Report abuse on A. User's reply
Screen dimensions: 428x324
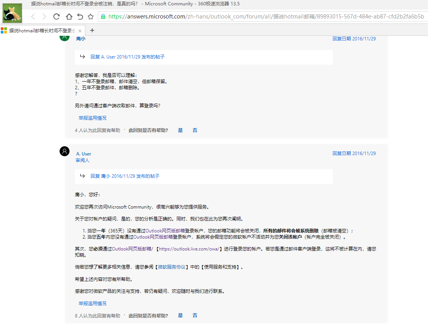(x=93, y=304)
